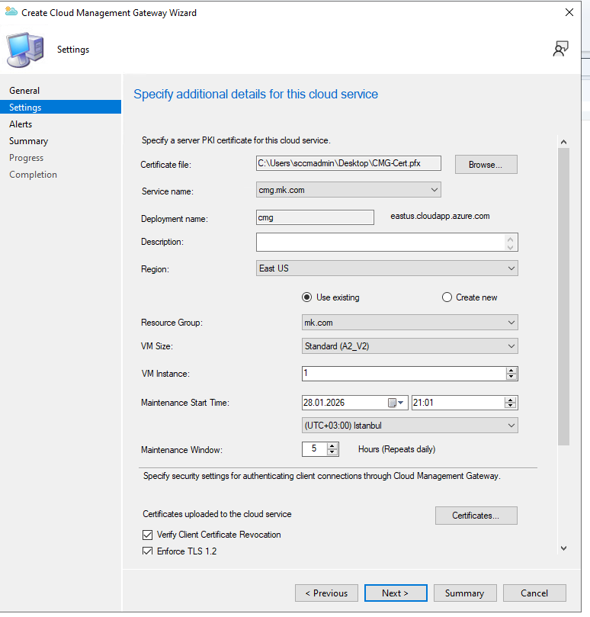590x617 pixels.
Task: Choose the Create new resource group option
Action: point(447,297)
